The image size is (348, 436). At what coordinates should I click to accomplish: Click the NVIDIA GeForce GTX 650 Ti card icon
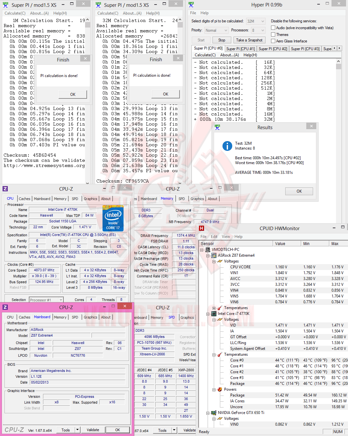click(214, 413)
